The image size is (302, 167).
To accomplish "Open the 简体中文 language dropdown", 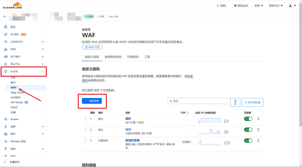I will point(276,6).
